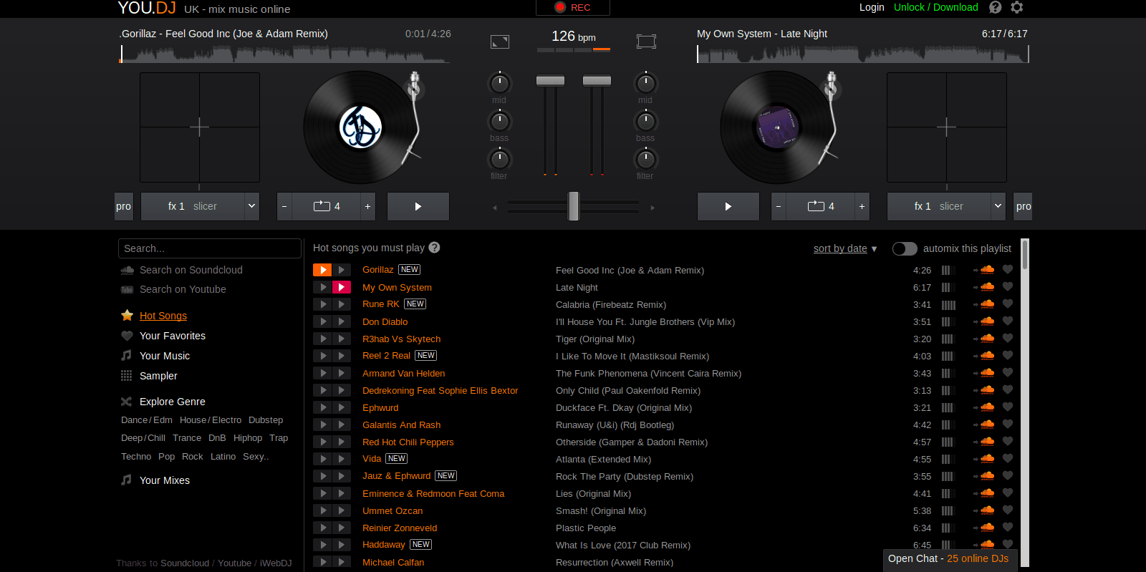This screenshot has height=572, width=1146.
Task: Favorite the My Own System track
Action: click(x=1008, y=287)
